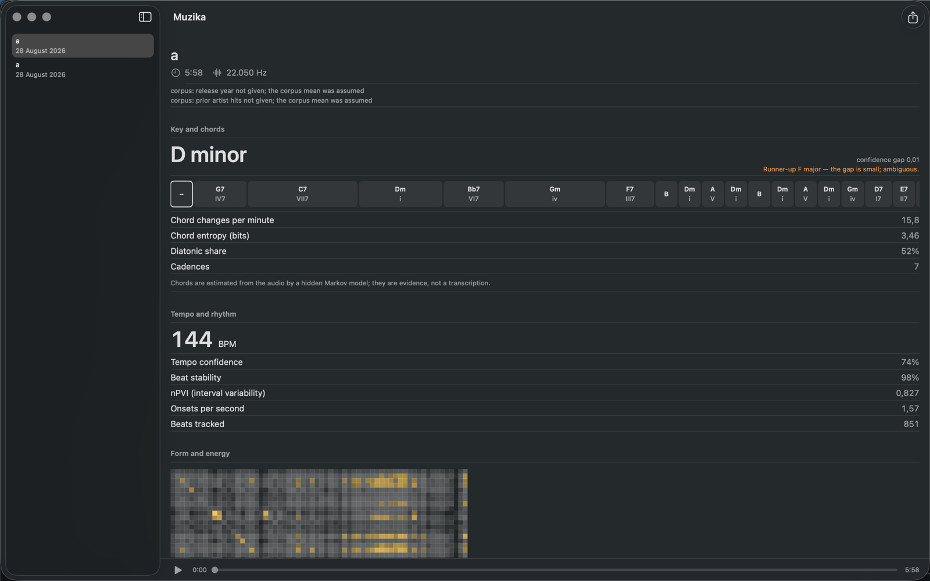Click the 'confidence gap 0,01' text

tap(888, 160)
